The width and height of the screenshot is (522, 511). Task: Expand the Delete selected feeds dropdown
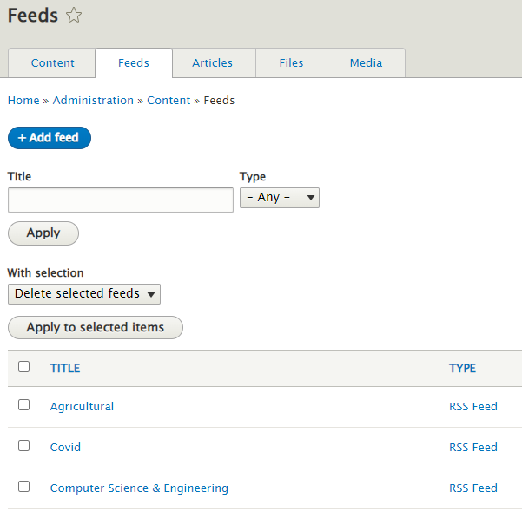tap(84, 294)
